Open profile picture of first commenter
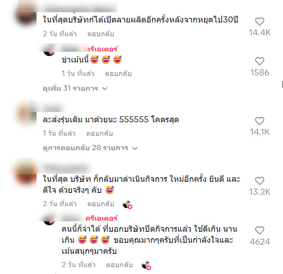Viewport: 283px width, 274px height. (x=26, y=15)
